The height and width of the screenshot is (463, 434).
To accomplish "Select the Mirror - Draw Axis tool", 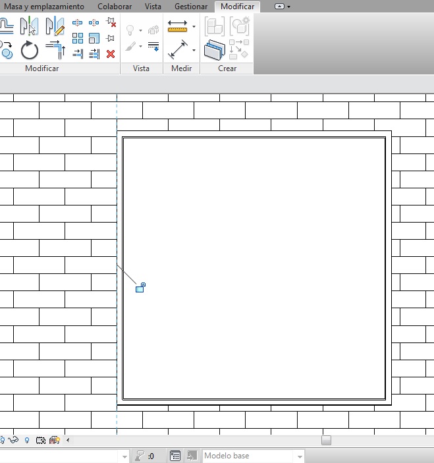I will pos(55,27).
